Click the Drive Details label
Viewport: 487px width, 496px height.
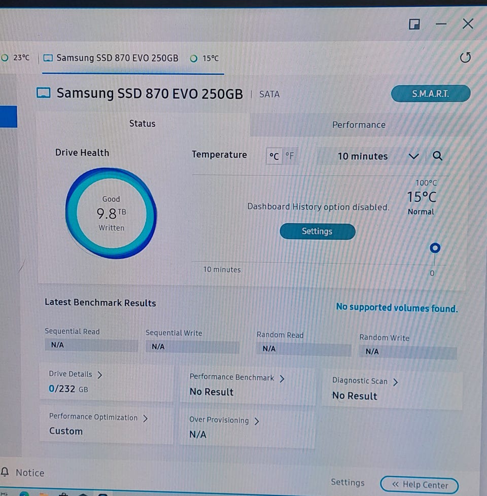point(70,374)
